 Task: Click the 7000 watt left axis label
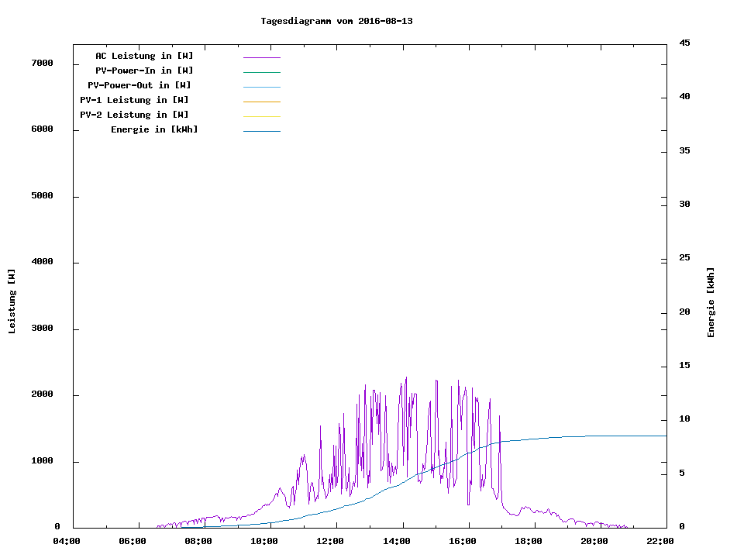[42, 63]
